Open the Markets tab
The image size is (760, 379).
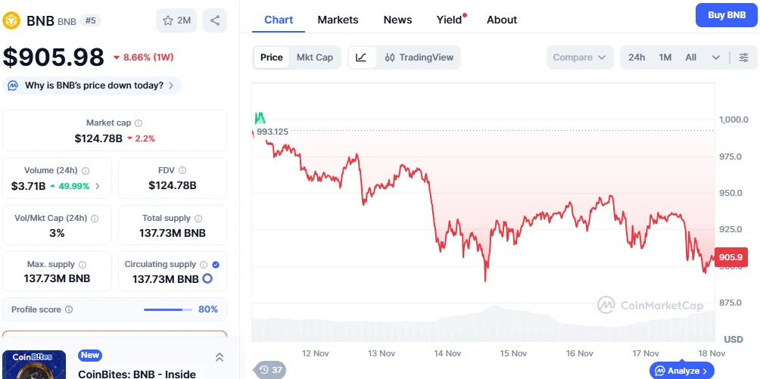tap(338, 20)
